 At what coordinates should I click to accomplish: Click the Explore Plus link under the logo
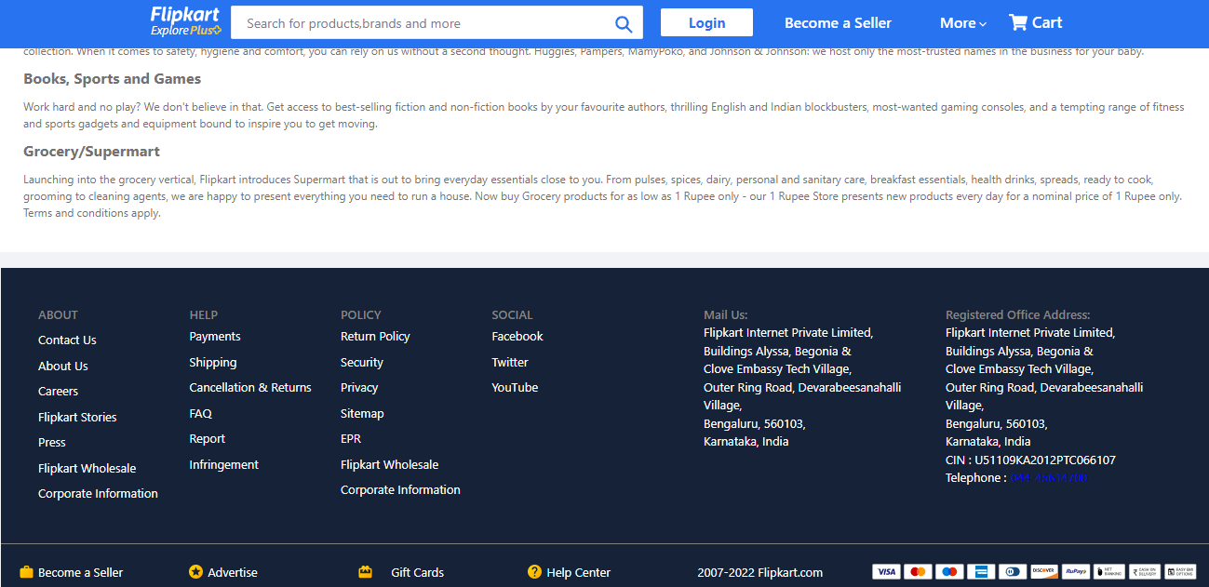(186, 31)
